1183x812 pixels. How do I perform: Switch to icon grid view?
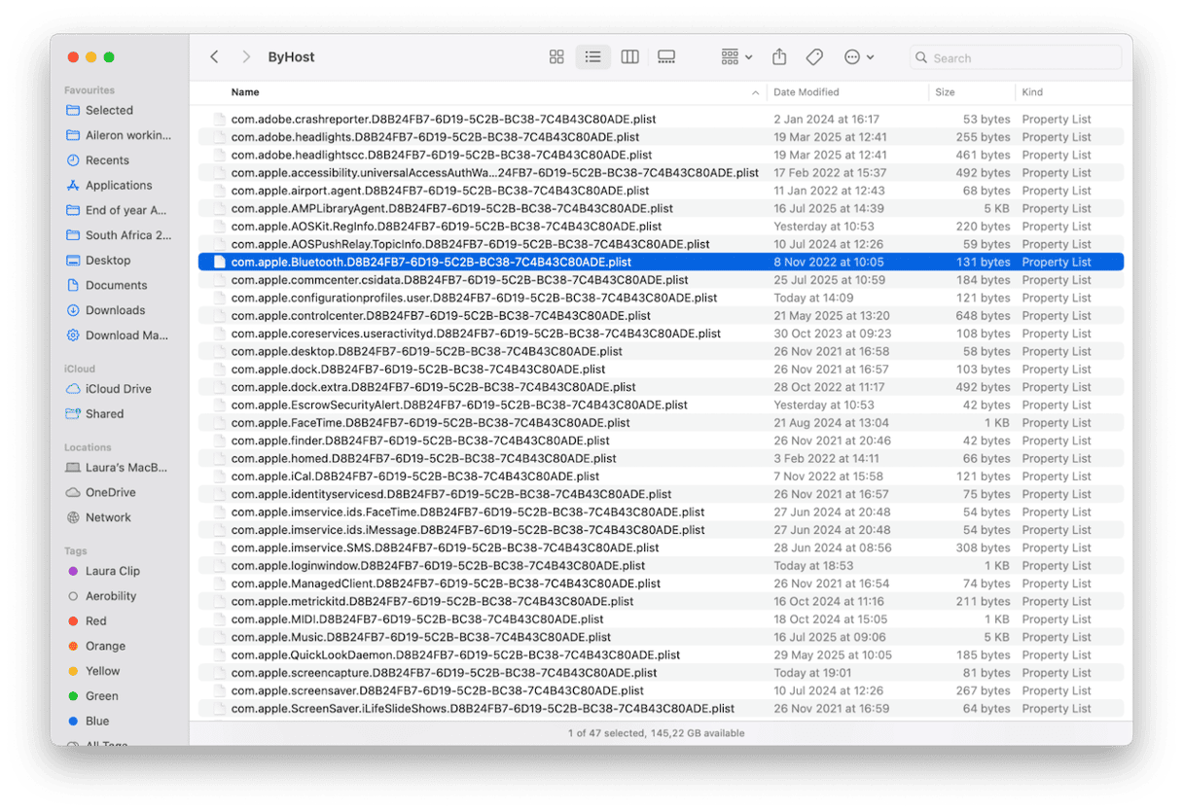click(556, 57)
